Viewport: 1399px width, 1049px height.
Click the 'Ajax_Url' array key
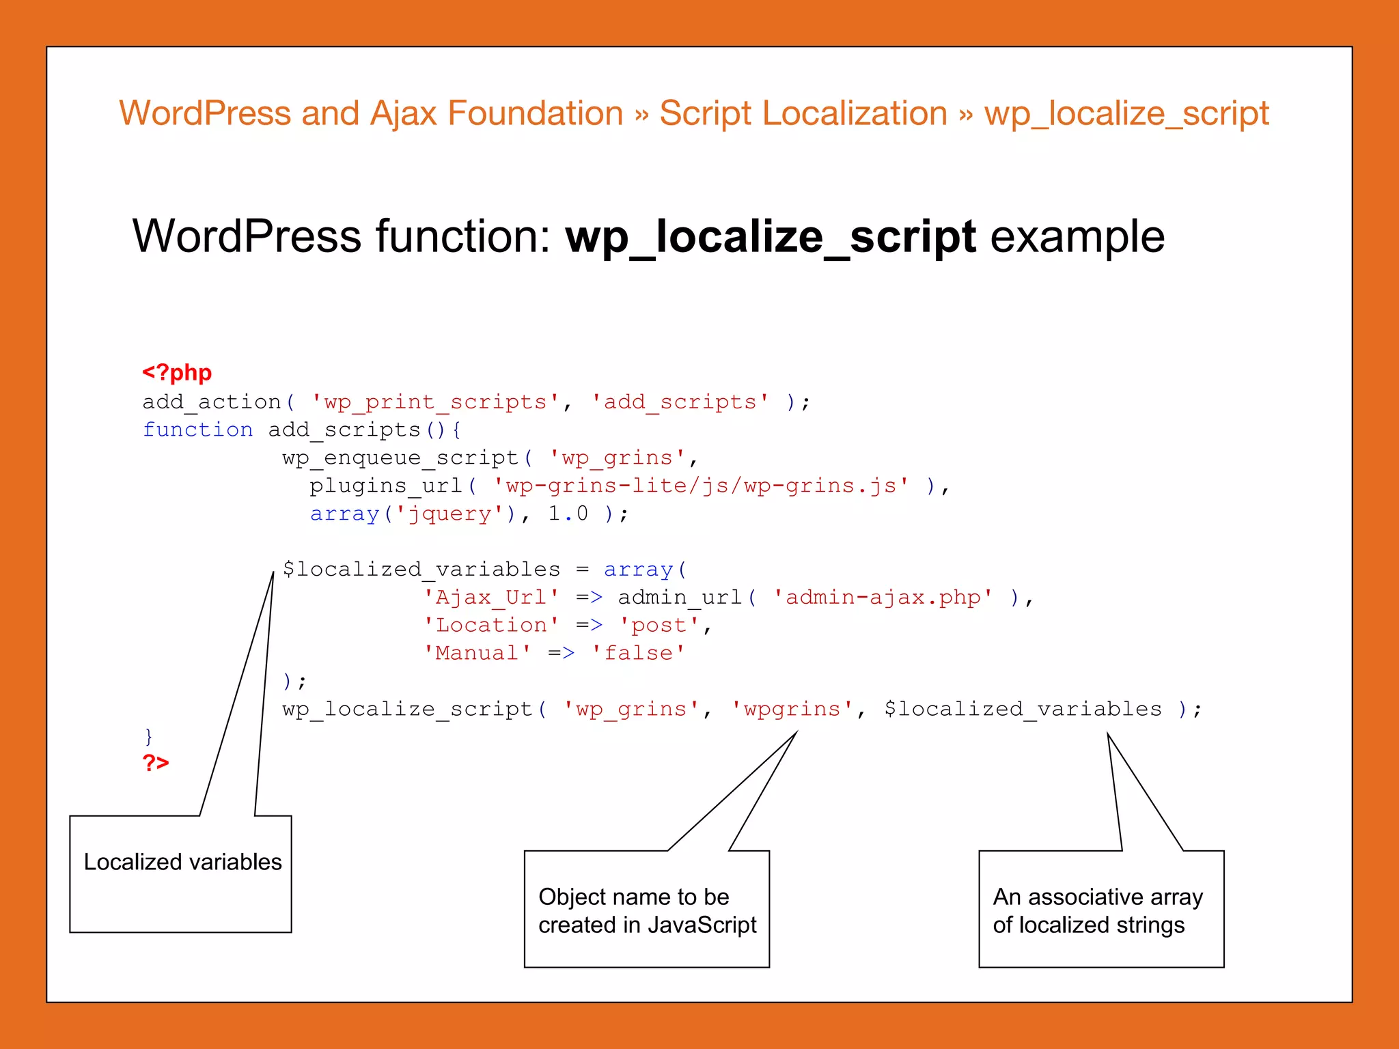pos(491,597)
